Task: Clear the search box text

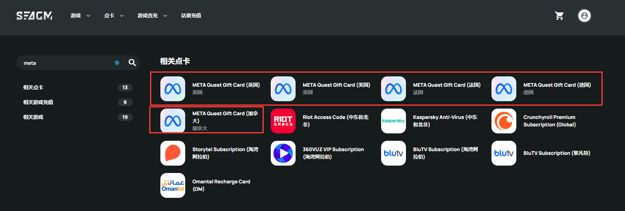Action: tap(117, 63)
